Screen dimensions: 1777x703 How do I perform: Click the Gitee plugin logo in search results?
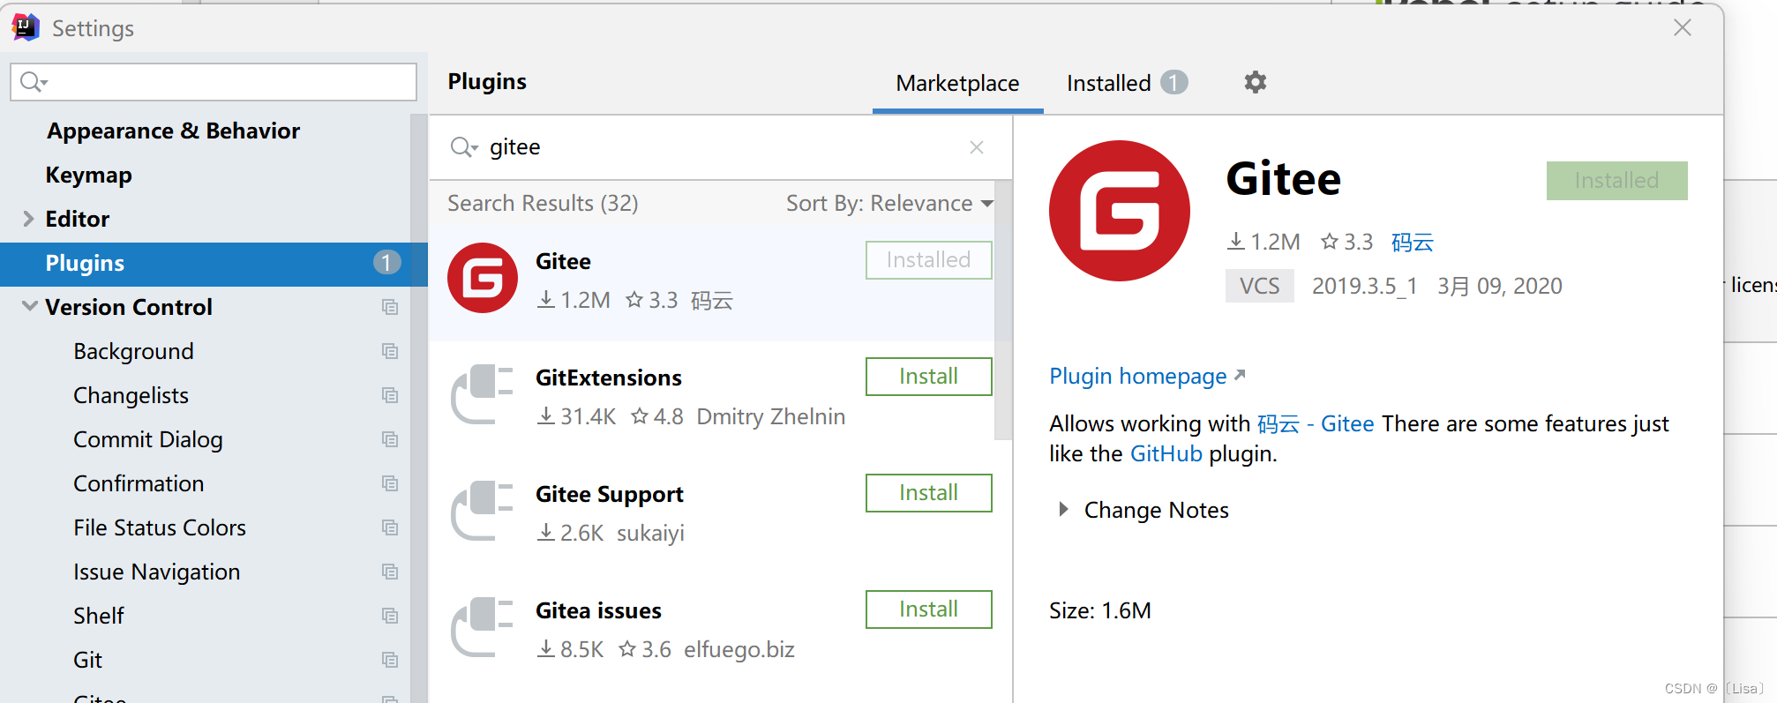483,278
